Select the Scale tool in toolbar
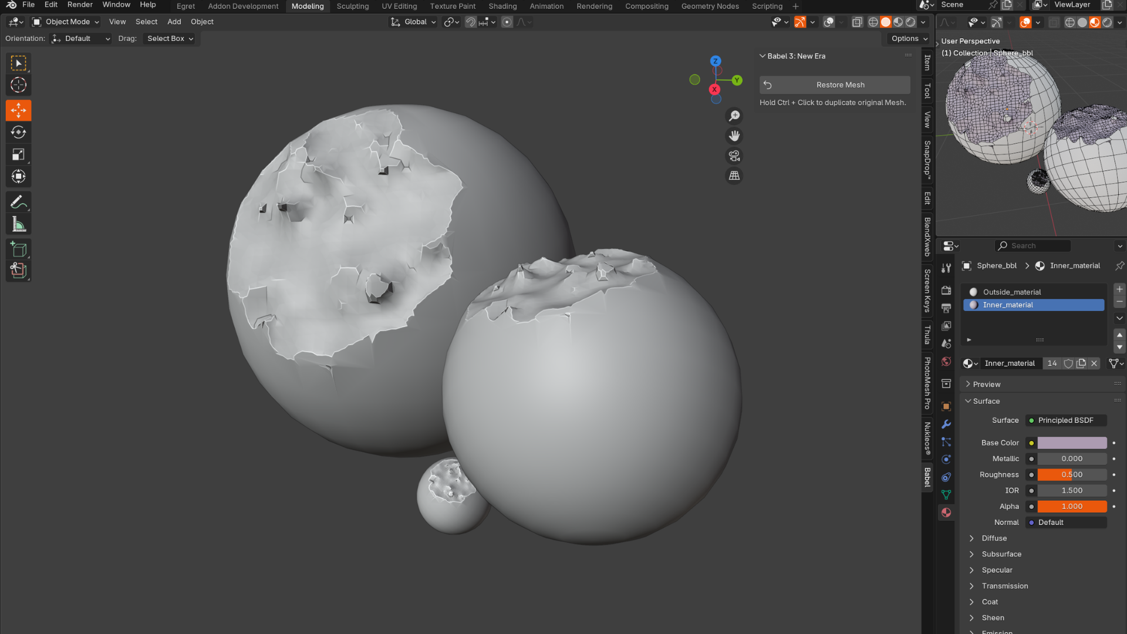Screen dimensions: 1127x634 tap(18, 154)
